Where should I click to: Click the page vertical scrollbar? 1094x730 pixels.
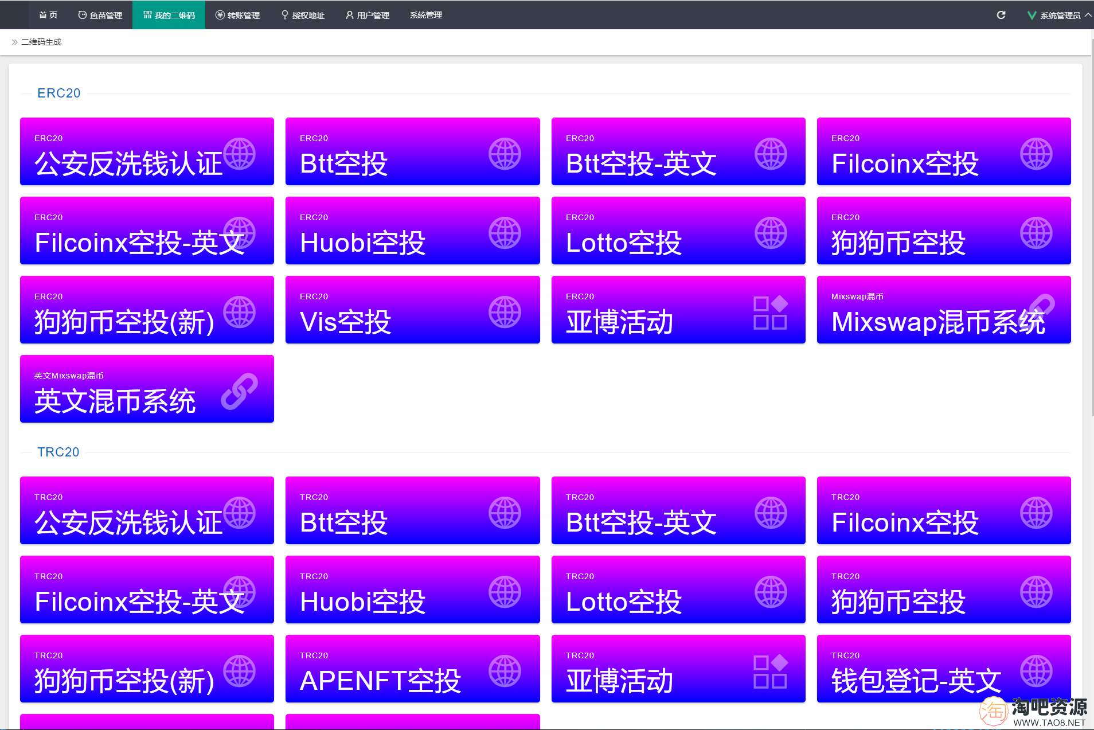[1092, 227]
